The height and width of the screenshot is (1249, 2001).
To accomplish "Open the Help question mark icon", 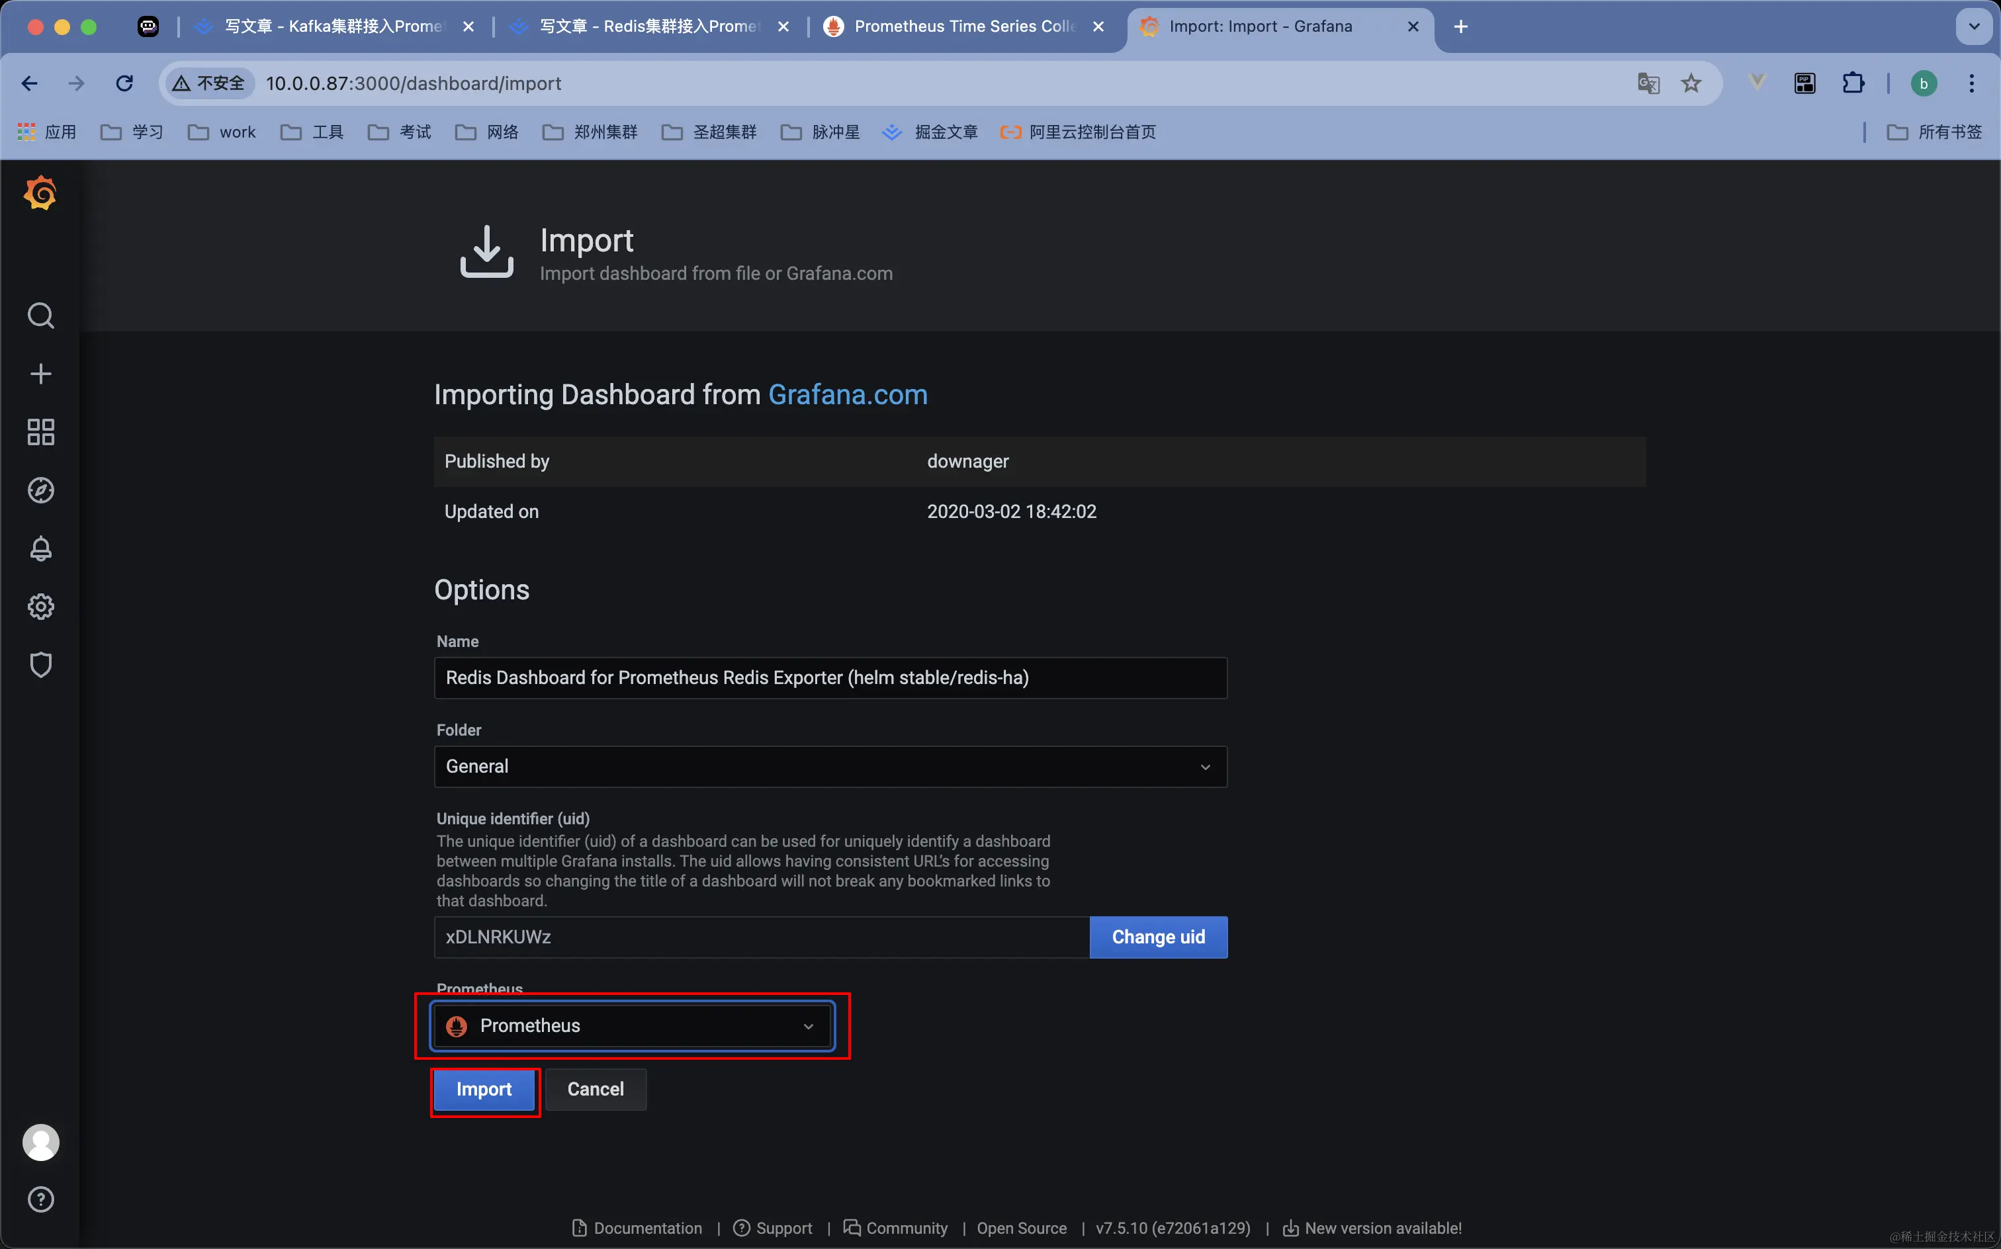I will 40,1199.
